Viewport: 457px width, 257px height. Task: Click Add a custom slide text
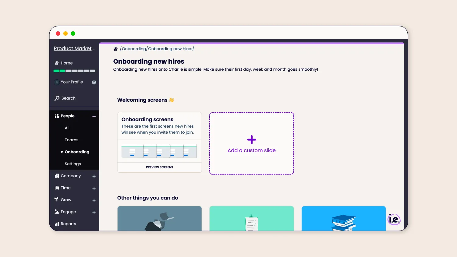252,150
